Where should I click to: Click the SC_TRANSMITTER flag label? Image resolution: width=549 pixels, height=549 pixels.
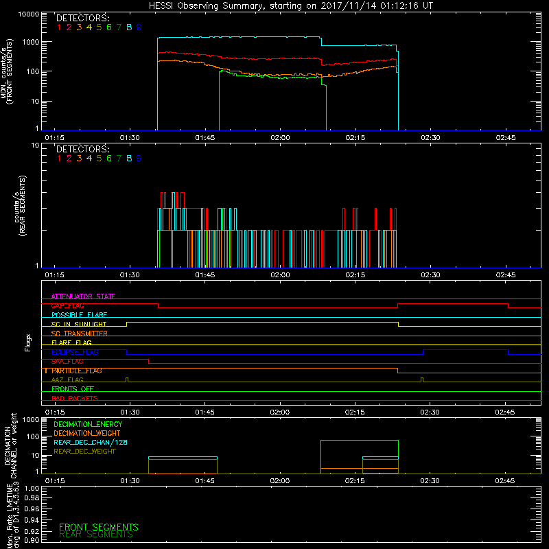coord(80,334)
